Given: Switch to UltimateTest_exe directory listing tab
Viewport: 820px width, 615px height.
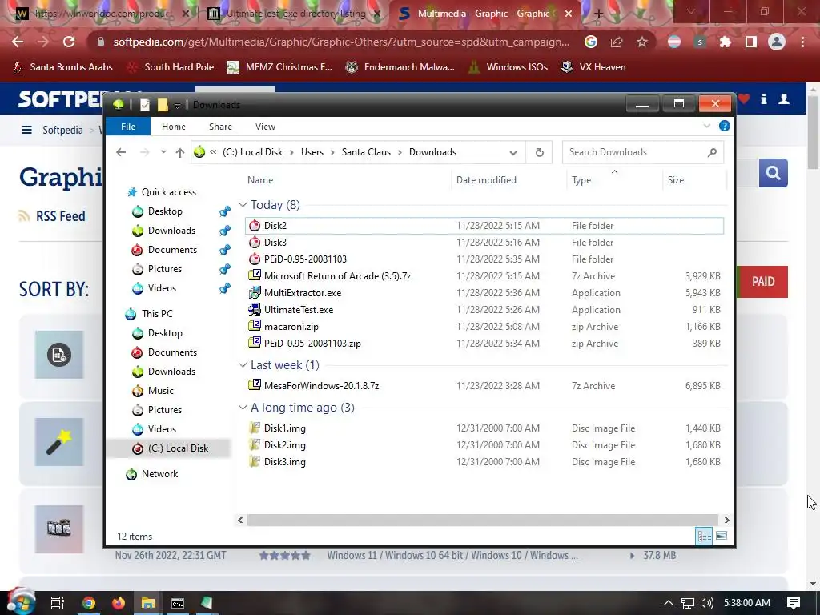Looking at the screenshot, I should tap(295, 14).
